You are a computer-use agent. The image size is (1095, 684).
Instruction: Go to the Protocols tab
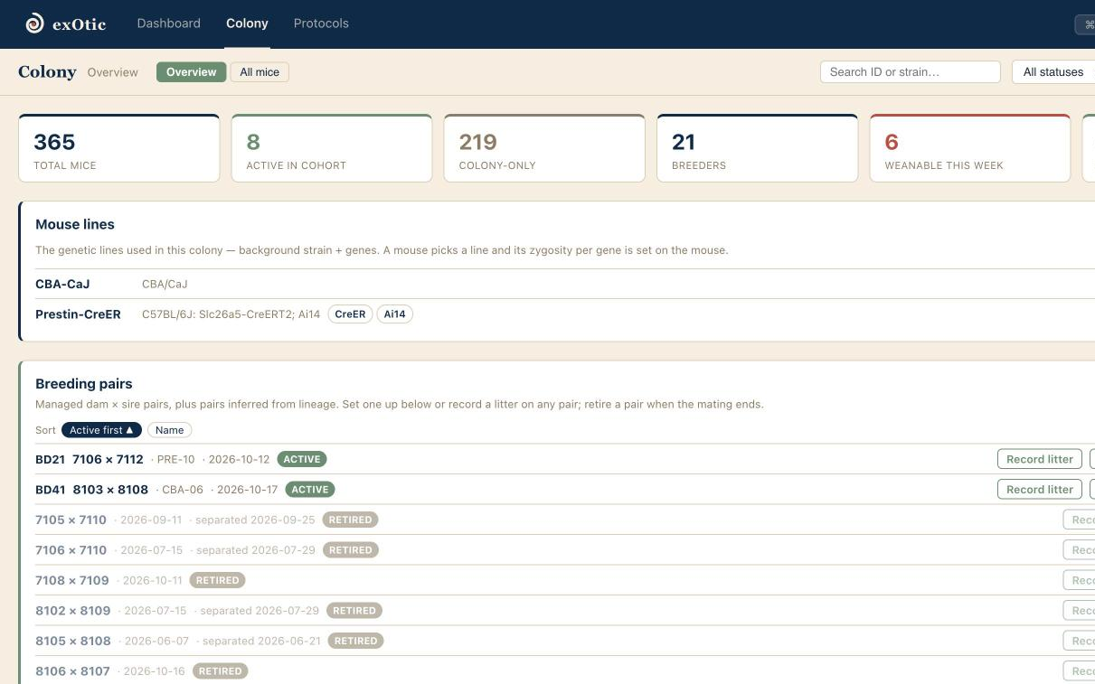pos(321,23)
